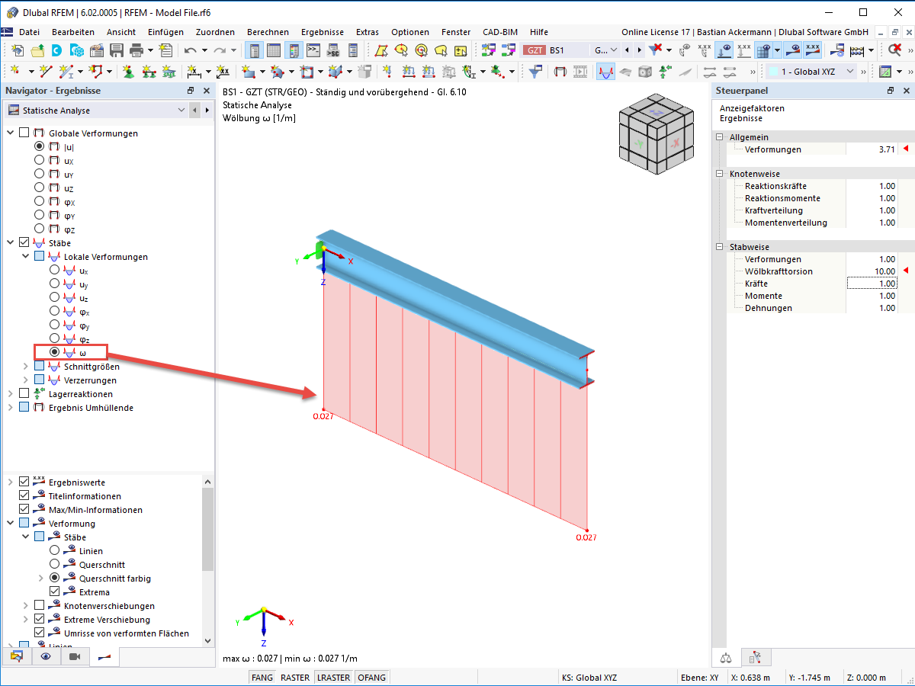Edit the Kräfte factor input field
915x686 pixels.
click(x=872, y=284)
